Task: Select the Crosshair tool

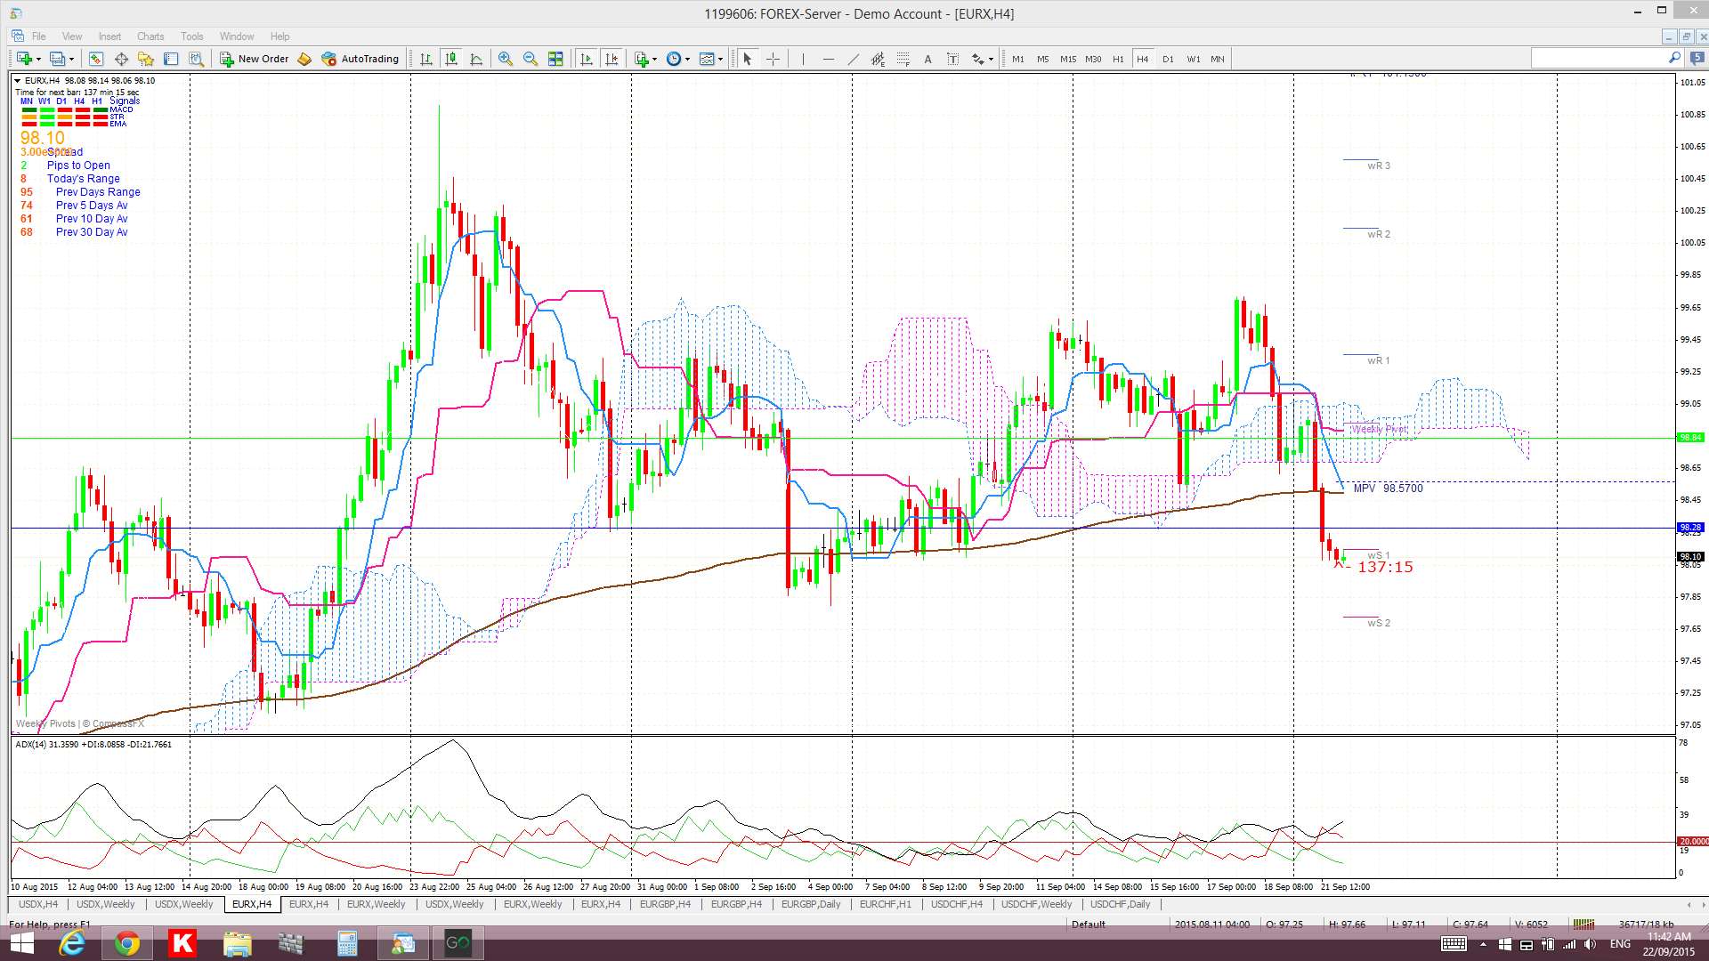Action: click(x=773, y=59)
